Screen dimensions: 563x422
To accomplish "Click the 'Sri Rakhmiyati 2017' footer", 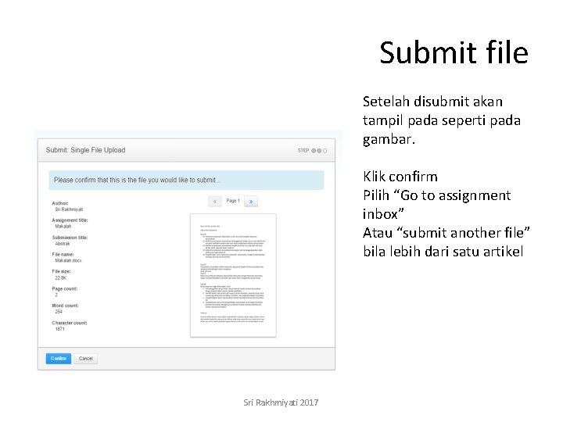I will click(x=281, y=402).
